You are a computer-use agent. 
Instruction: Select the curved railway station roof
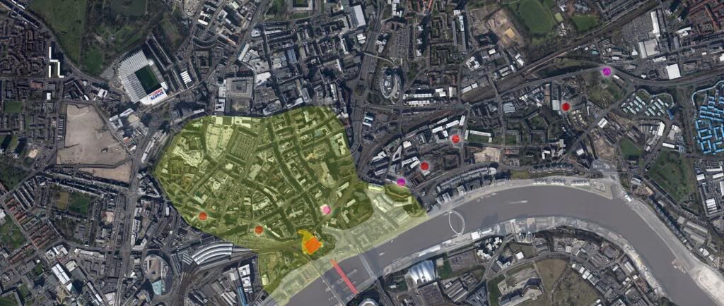[211, 252]
